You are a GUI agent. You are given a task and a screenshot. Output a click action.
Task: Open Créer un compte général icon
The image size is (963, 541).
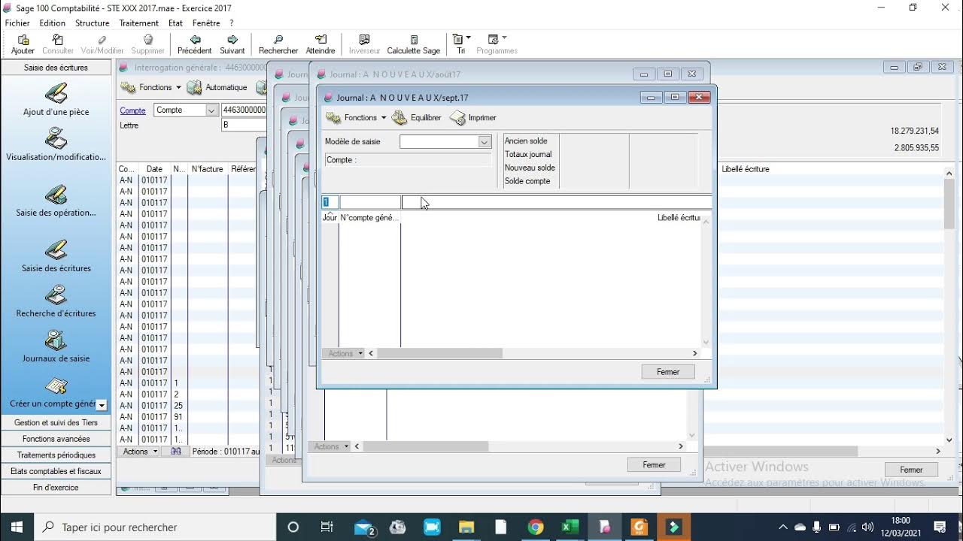[53, 393]
